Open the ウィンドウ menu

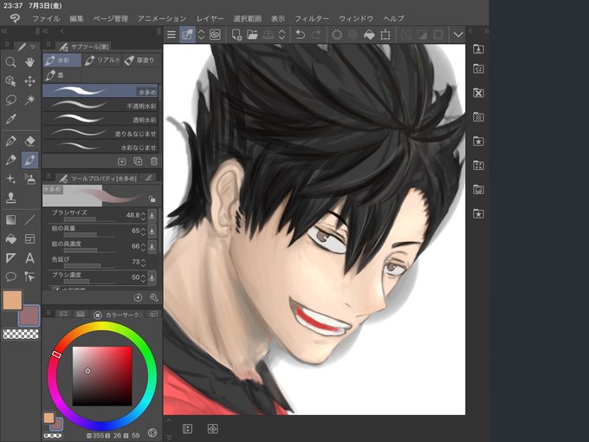coord(356,18)
